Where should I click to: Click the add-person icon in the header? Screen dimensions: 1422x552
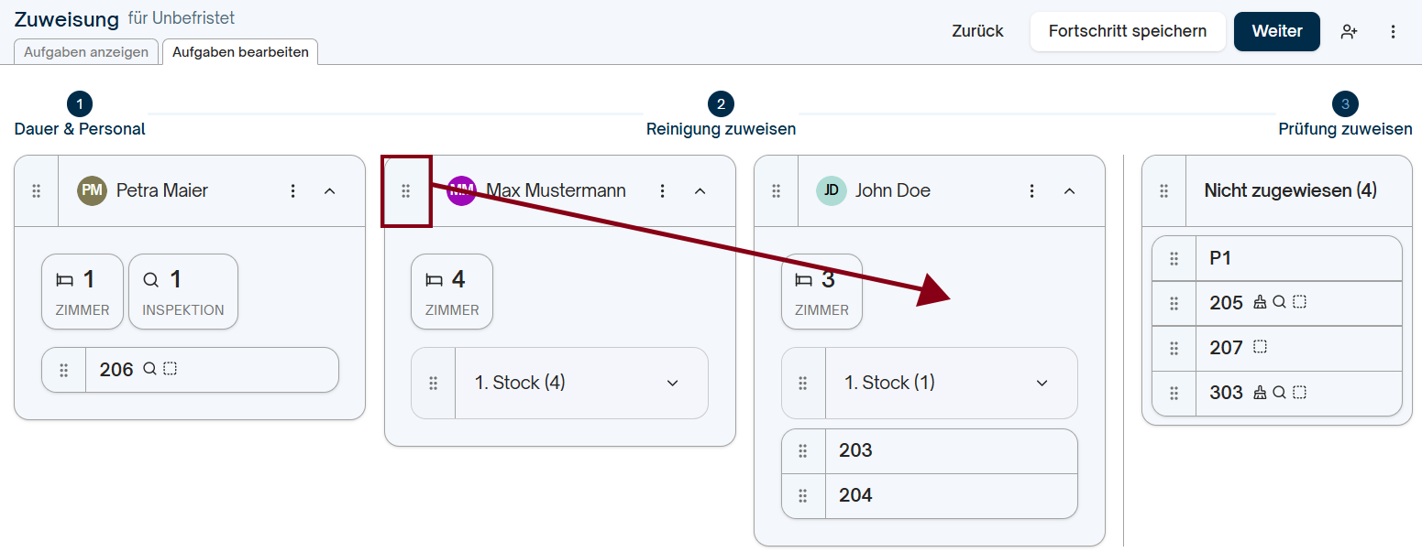coord(1349,31)
